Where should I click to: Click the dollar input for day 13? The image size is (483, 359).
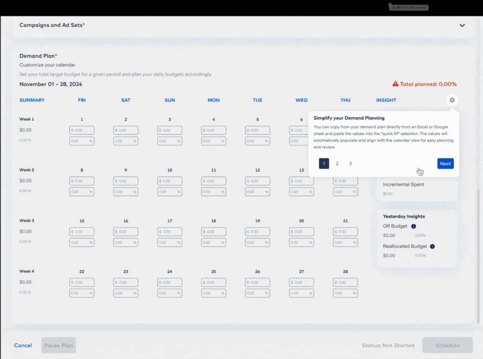coord(301,181)
